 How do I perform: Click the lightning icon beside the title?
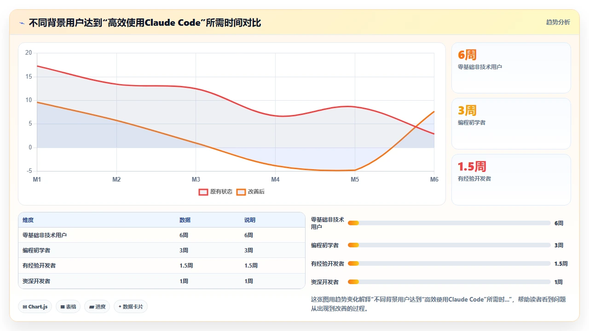[22, 23]
